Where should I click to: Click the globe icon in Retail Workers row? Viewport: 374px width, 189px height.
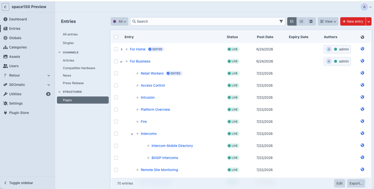(x=362, y=73)
